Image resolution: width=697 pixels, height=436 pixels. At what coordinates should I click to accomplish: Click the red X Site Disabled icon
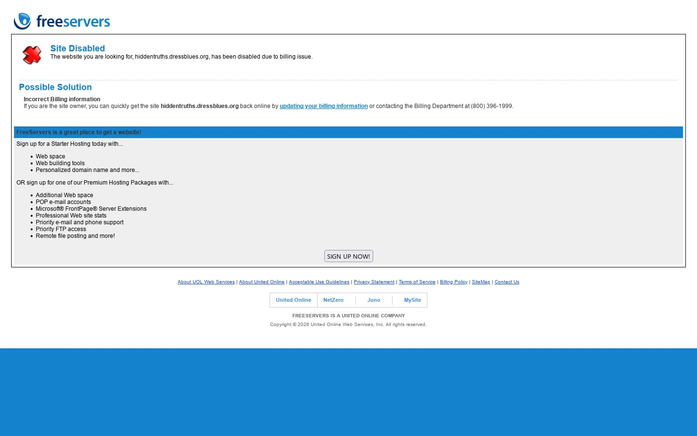point(32,55)
